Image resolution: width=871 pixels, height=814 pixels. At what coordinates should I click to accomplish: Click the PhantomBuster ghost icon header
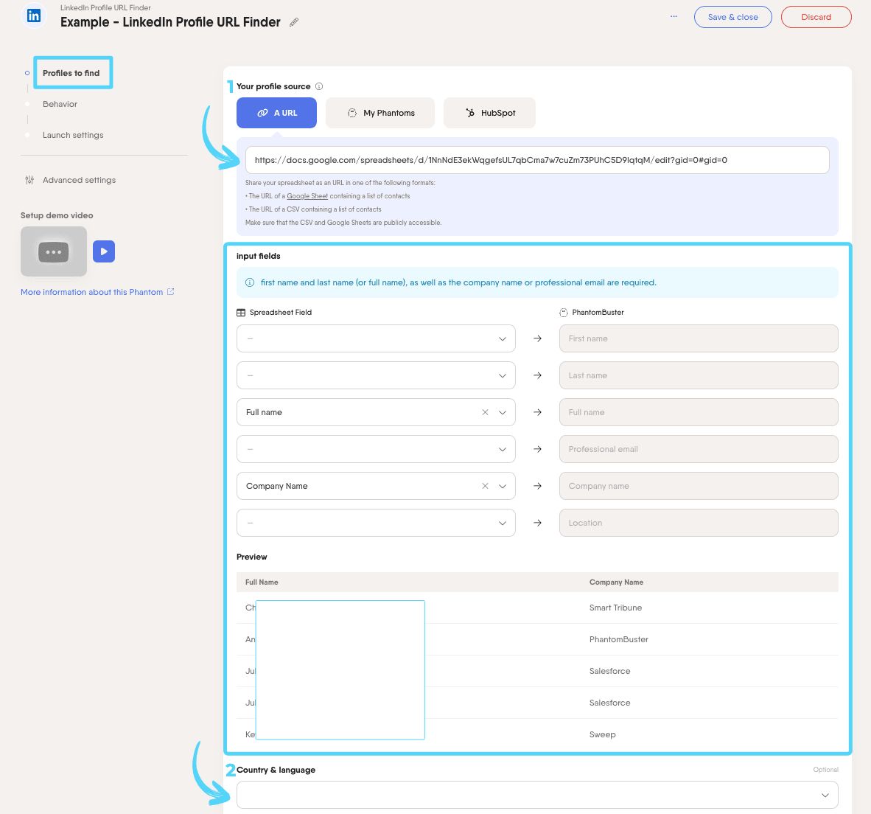tap(563, 313)
